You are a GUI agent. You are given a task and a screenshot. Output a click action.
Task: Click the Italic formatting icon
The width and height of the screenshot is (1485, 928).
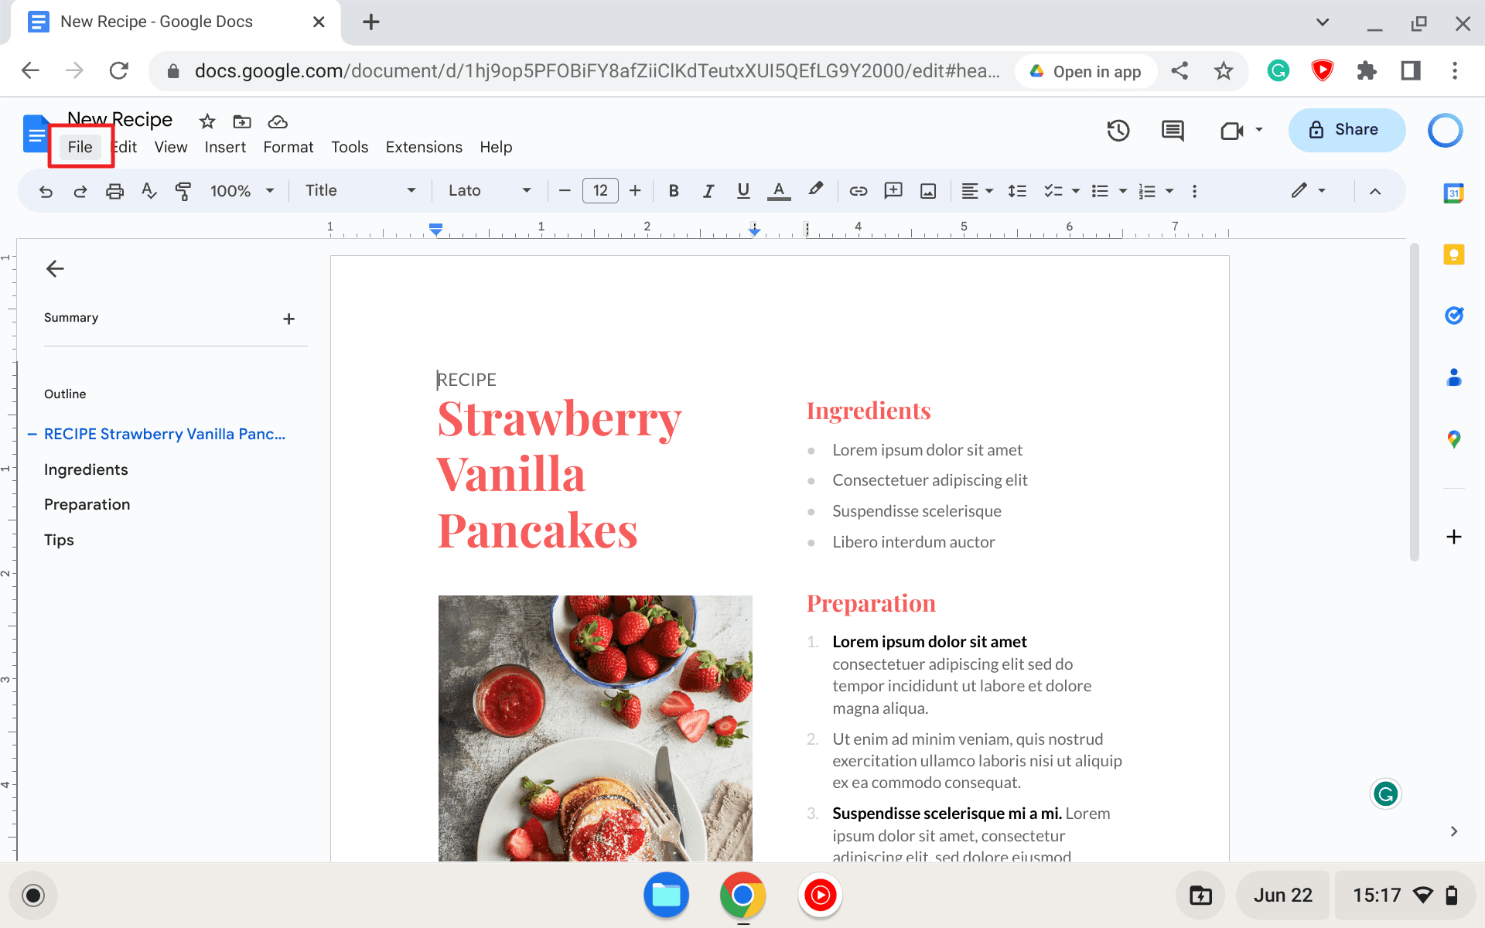pos(708,190)
